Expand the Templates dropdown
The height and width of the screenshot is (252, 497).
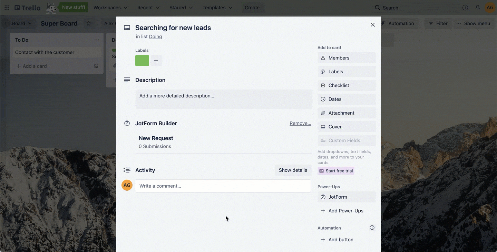pyautogui.click(x=217, y=8)
